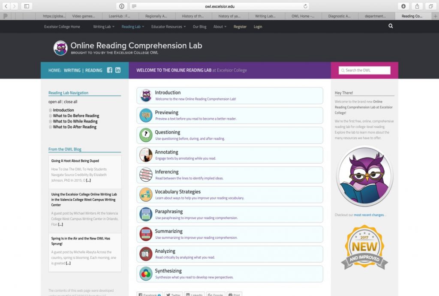Click the Annotating section icon
The width and height of the screenshot is (439, 296).
(x=146, y=155)
